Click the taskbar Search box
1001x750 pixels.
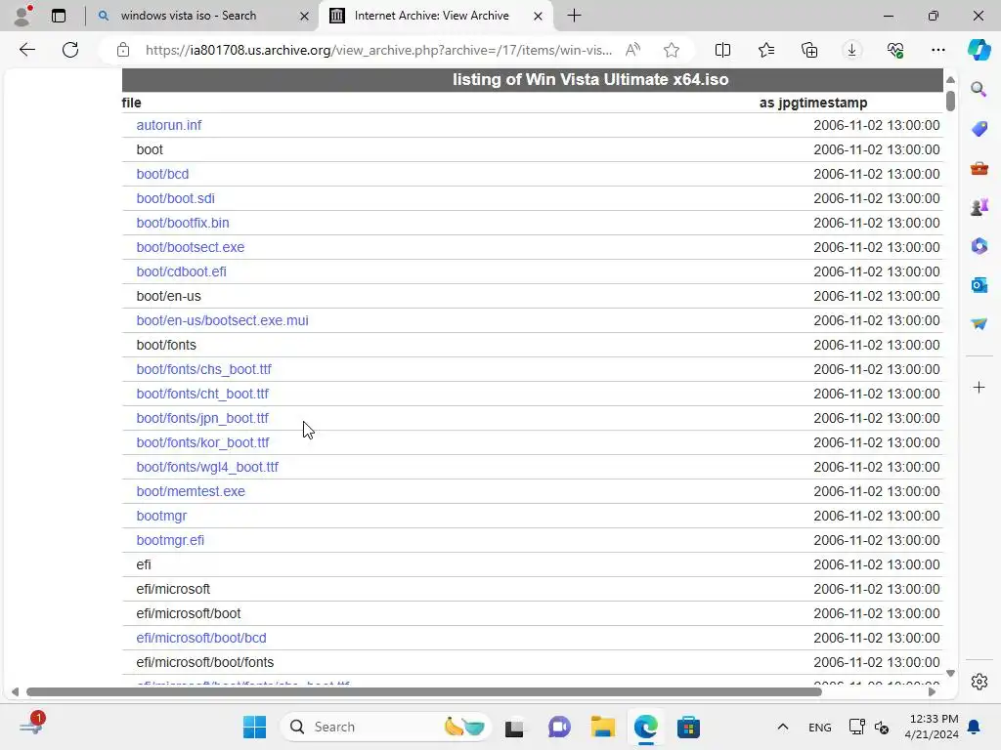click(385, 727)
